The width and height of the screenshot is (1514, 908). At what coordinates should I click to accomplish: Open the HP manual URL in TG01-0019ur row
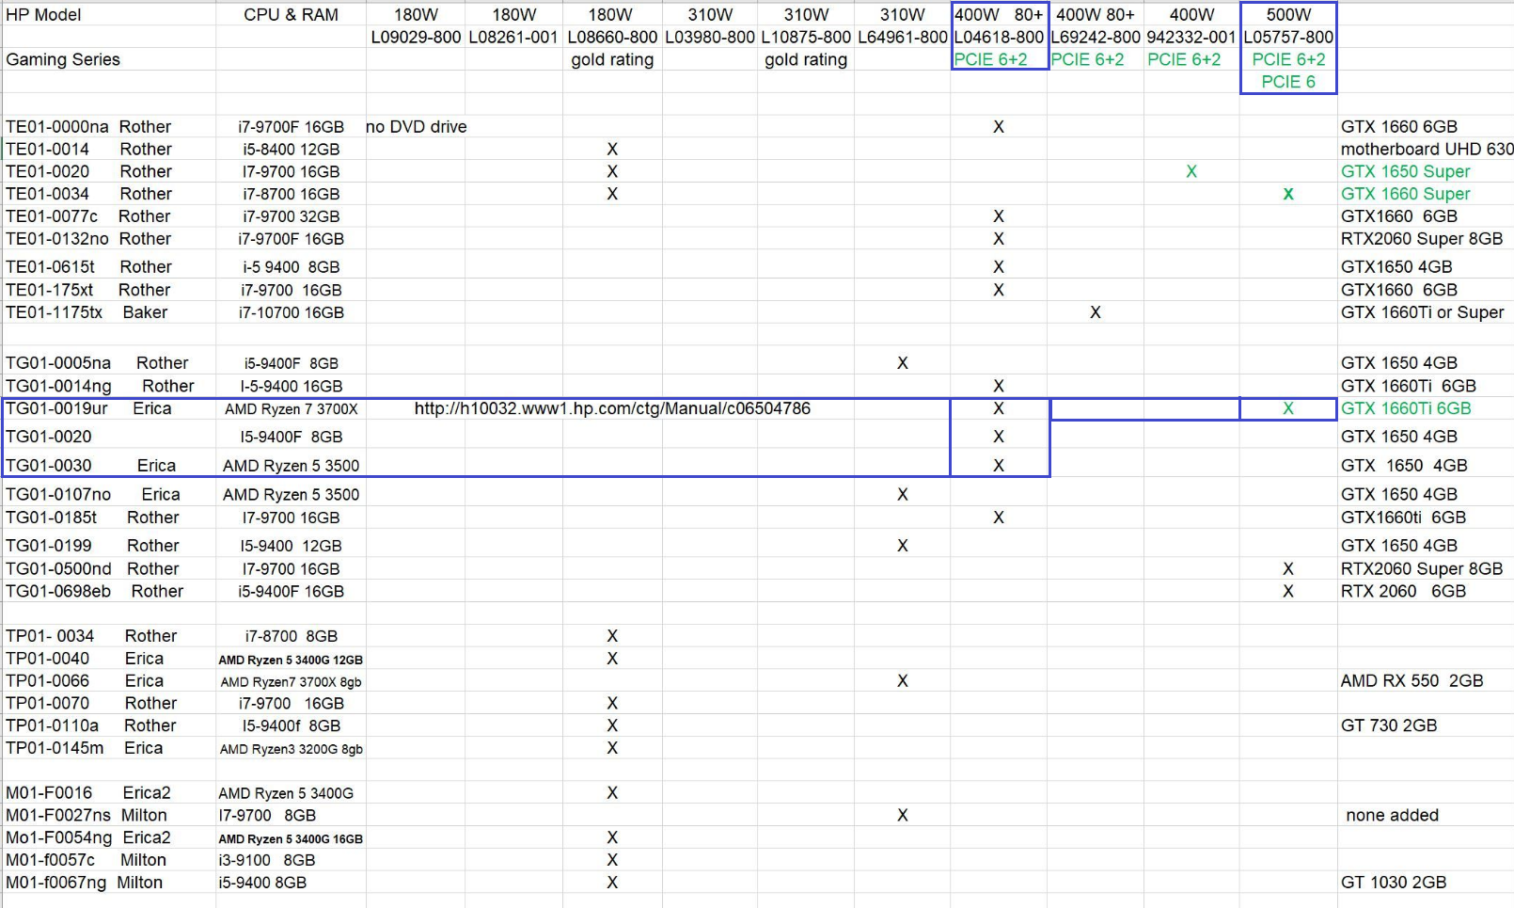611,408
